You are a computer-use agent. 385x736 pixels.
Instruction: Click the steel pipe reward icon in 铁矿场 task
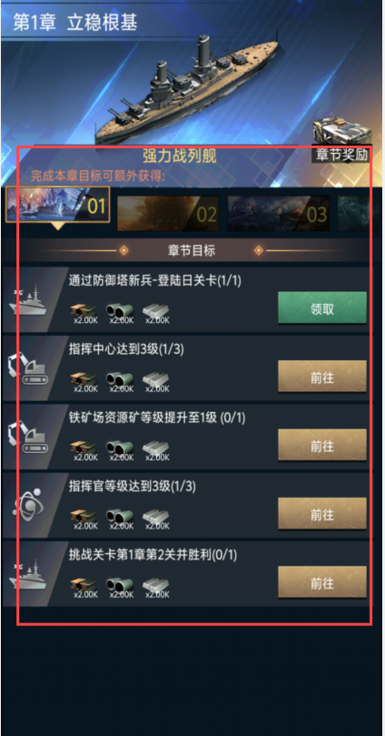(x=120, y=448)
